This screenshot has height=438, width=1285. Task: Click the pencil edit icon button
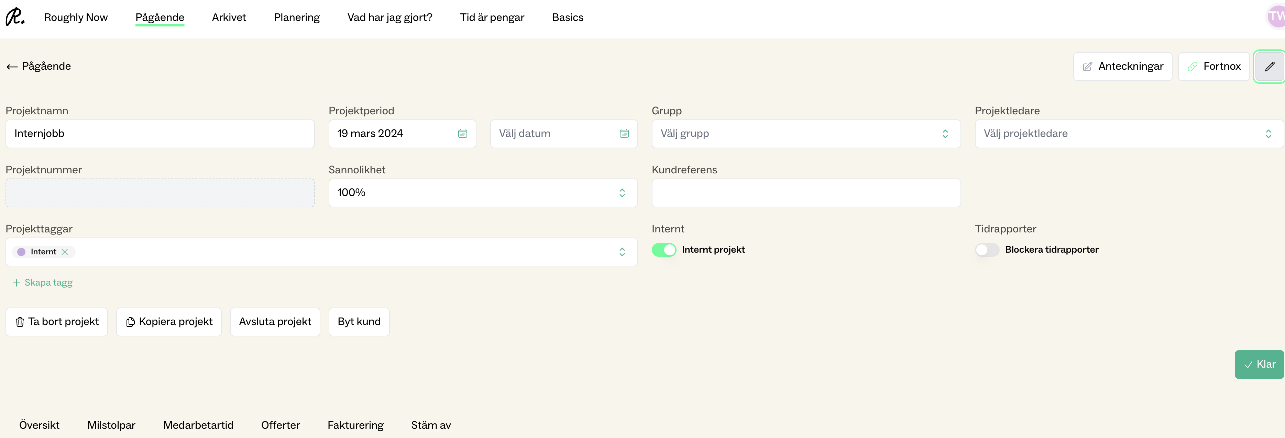tap(1269, 66)
